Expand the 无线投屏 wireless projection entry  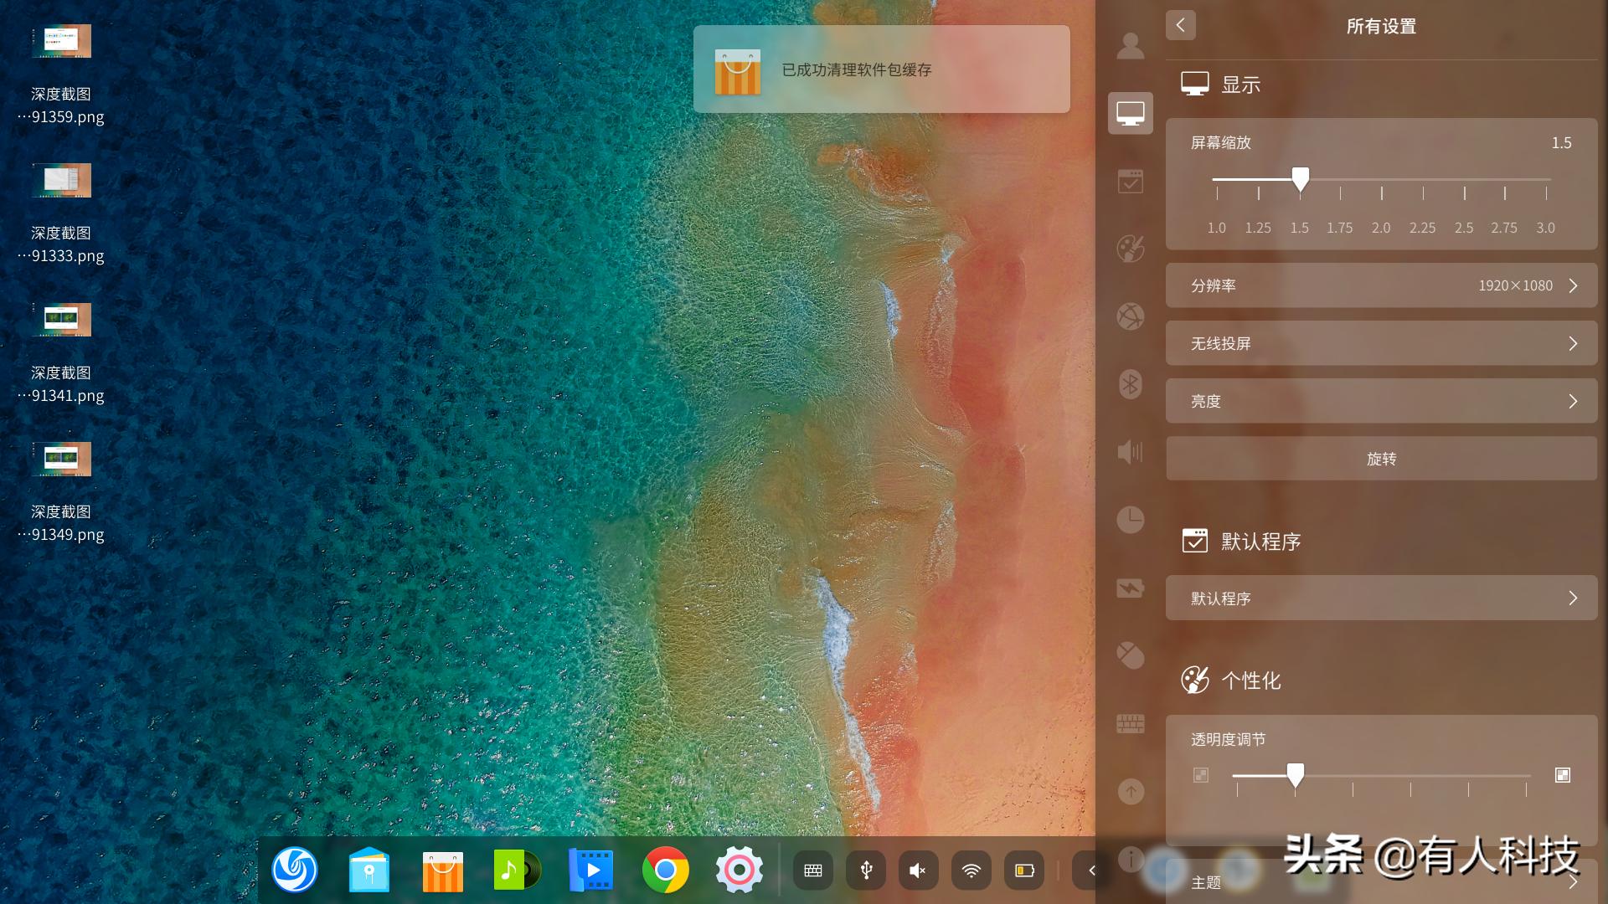coord(1381,343)
